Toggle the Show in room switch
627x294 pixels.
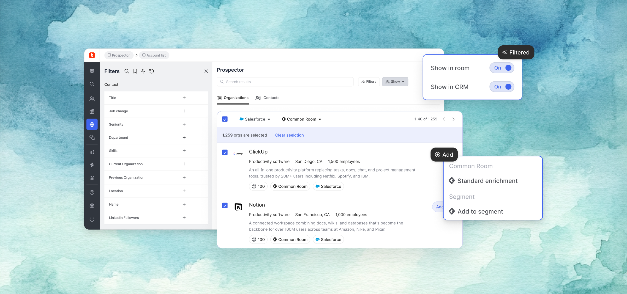[502, 68]
